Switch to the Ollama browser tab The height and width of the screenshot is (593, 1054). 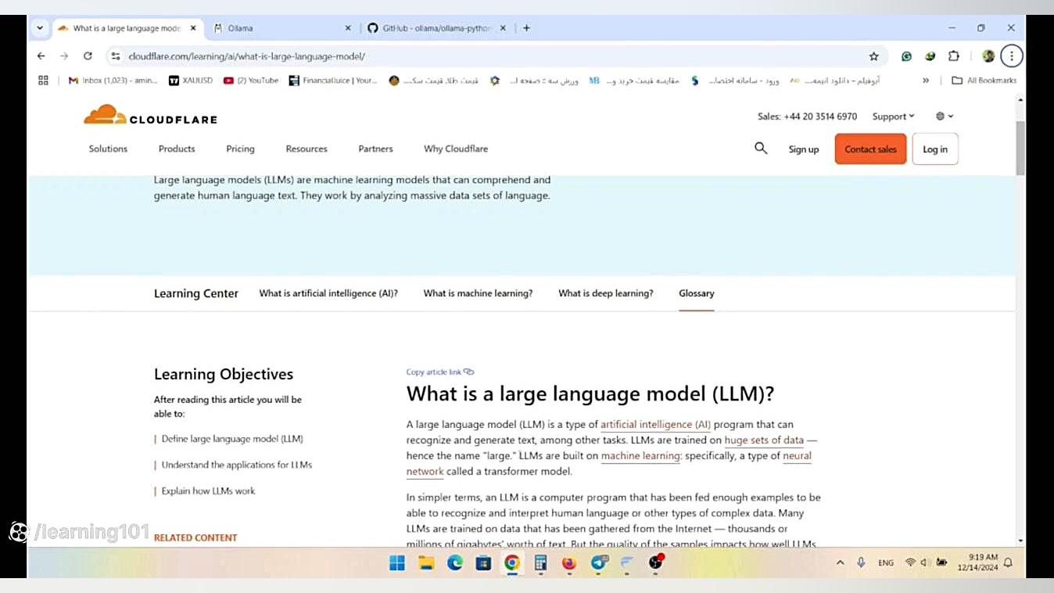point(282,28)
